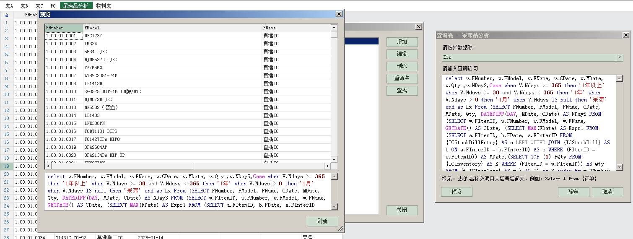Switch to the 表C tab
633x239 pixels.
point(39,6)
